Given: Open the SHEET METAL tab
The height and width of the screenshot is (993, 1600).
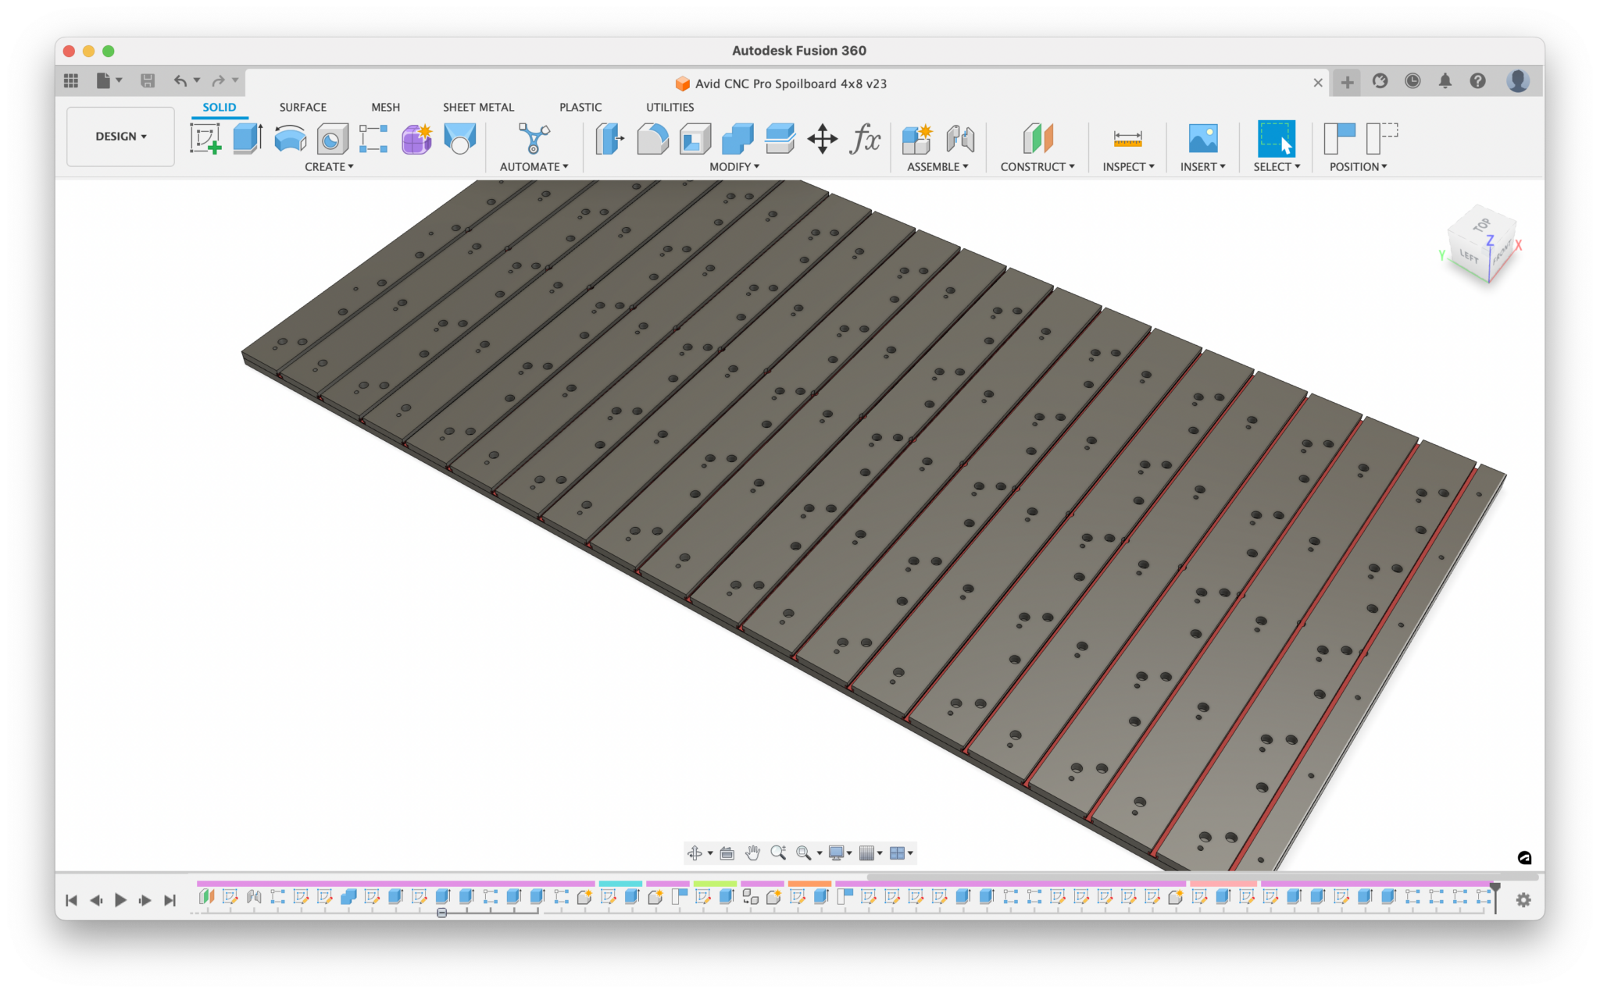Looking at the screenshot, I should click(478, 107).
